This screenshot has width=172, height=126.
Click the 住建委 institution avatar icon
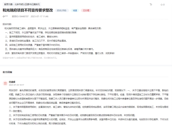point(5,83)
